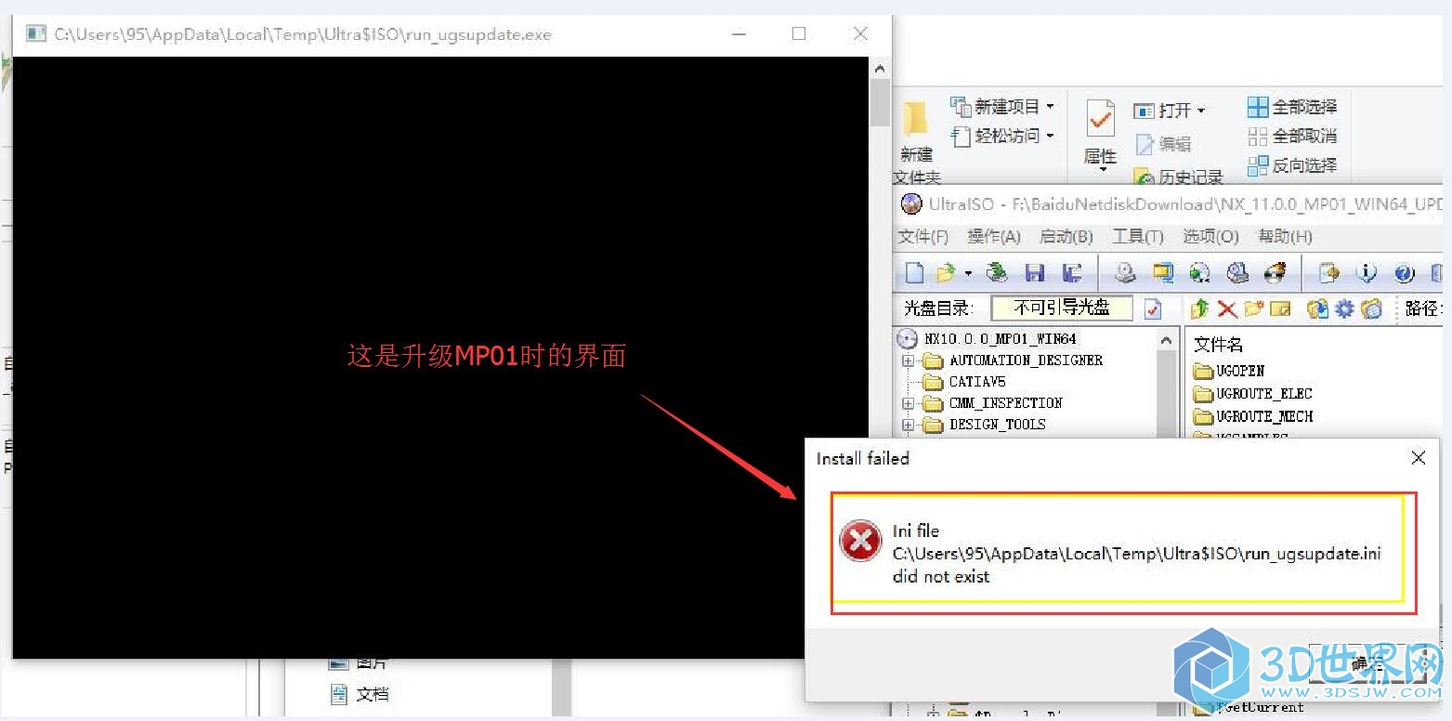
Task: Click the scrollbar thumb in run_ugsupdate.exe console
Action: coord(880,103)
